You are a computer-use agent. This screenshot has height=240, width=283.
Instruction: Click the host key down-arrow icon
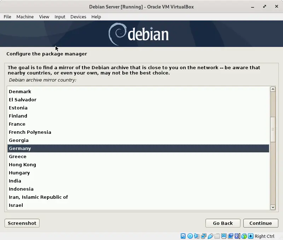coord(251,236)
